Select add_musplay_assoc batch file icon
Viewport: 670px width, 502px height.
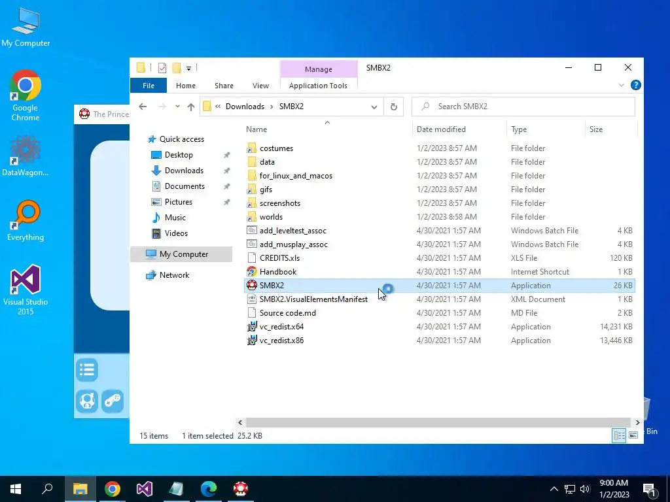point(252,244)
